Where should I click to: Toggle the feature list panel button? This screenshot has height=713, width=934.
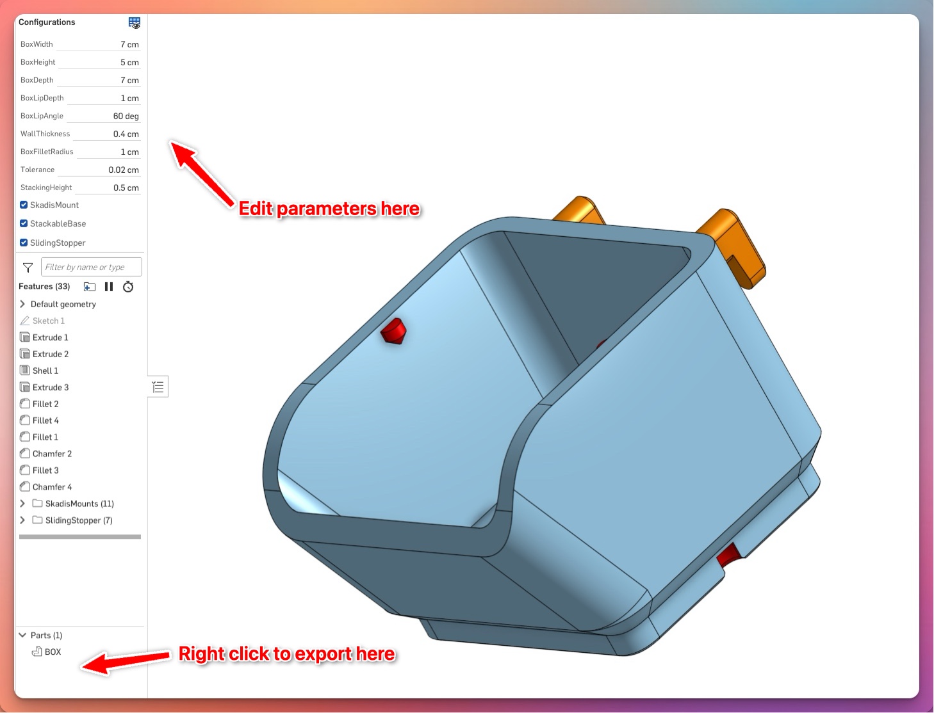pos(158,387)
